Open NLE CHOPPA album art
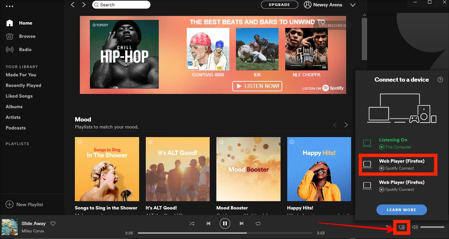This screenshot has width=449, height=239. pos(307,49)
